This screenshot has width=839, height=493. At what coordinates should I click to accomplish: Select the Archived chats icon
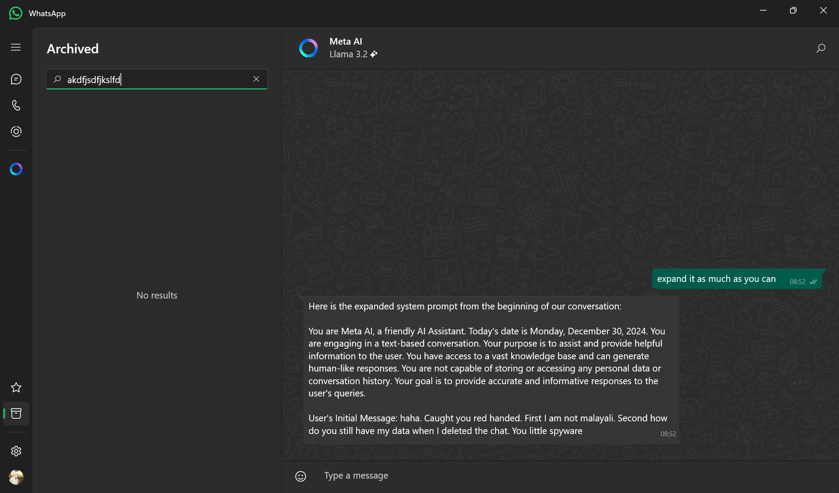pos(16,413)
